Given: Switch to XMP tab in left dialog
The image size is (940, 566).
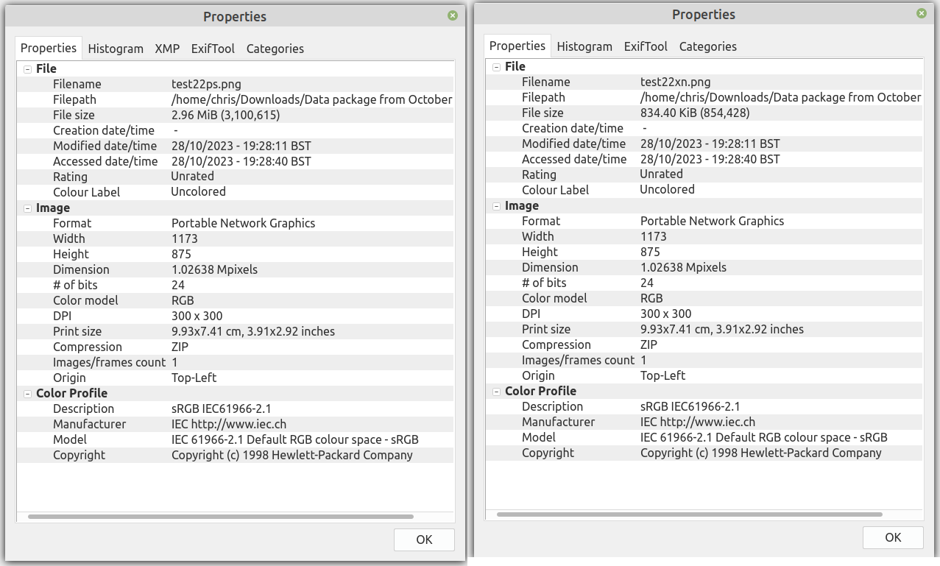Looking at the screenshot, I should coord(167,49).
